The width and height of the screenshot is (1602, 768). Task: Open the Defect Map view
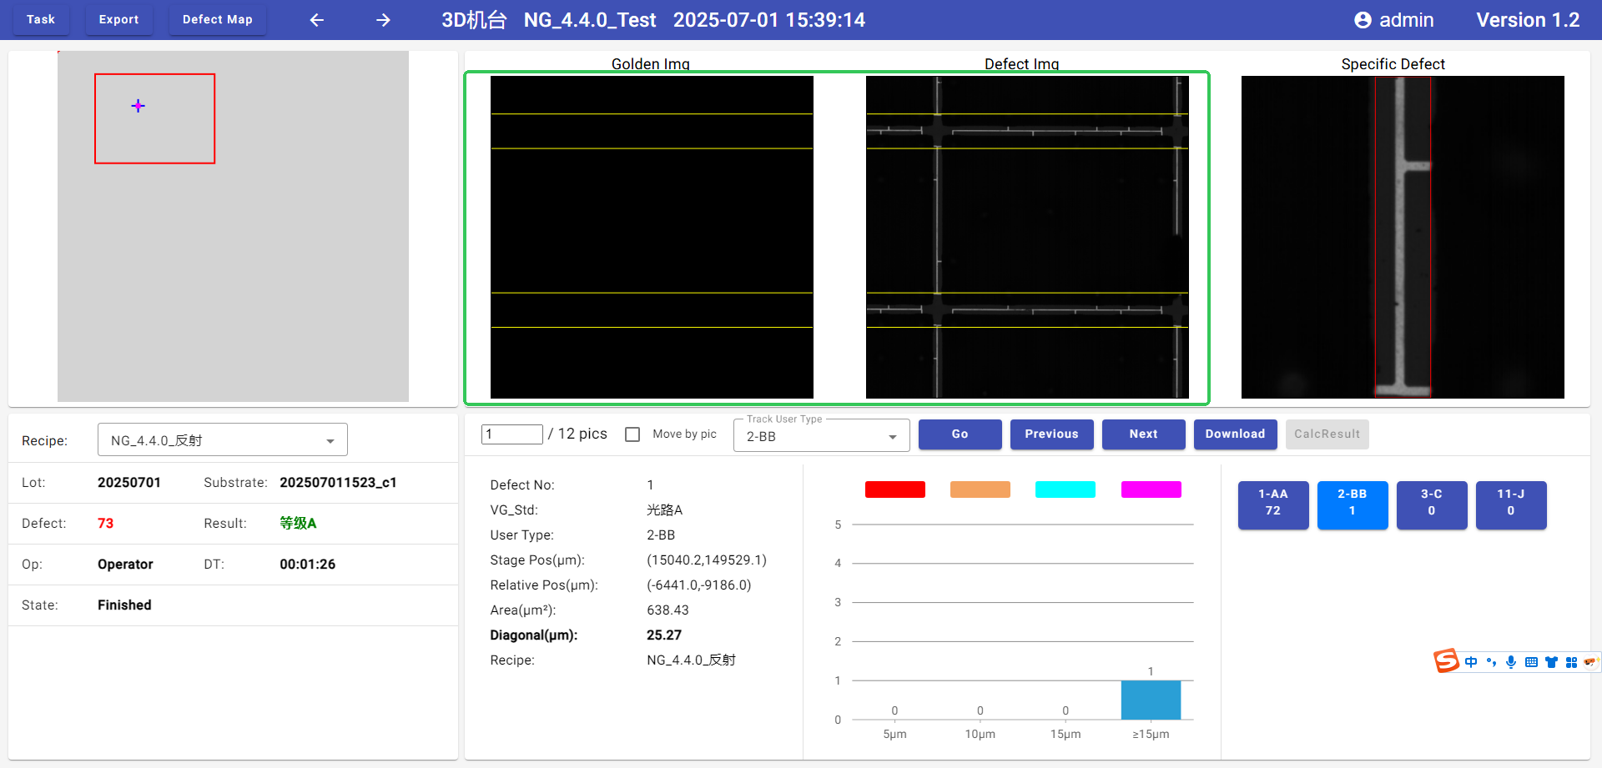[x=218, y=19]
